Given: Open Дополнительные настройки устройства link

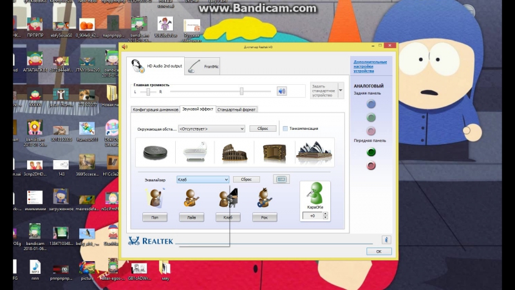Looking at the screenshot, I should tap(370, 66).
